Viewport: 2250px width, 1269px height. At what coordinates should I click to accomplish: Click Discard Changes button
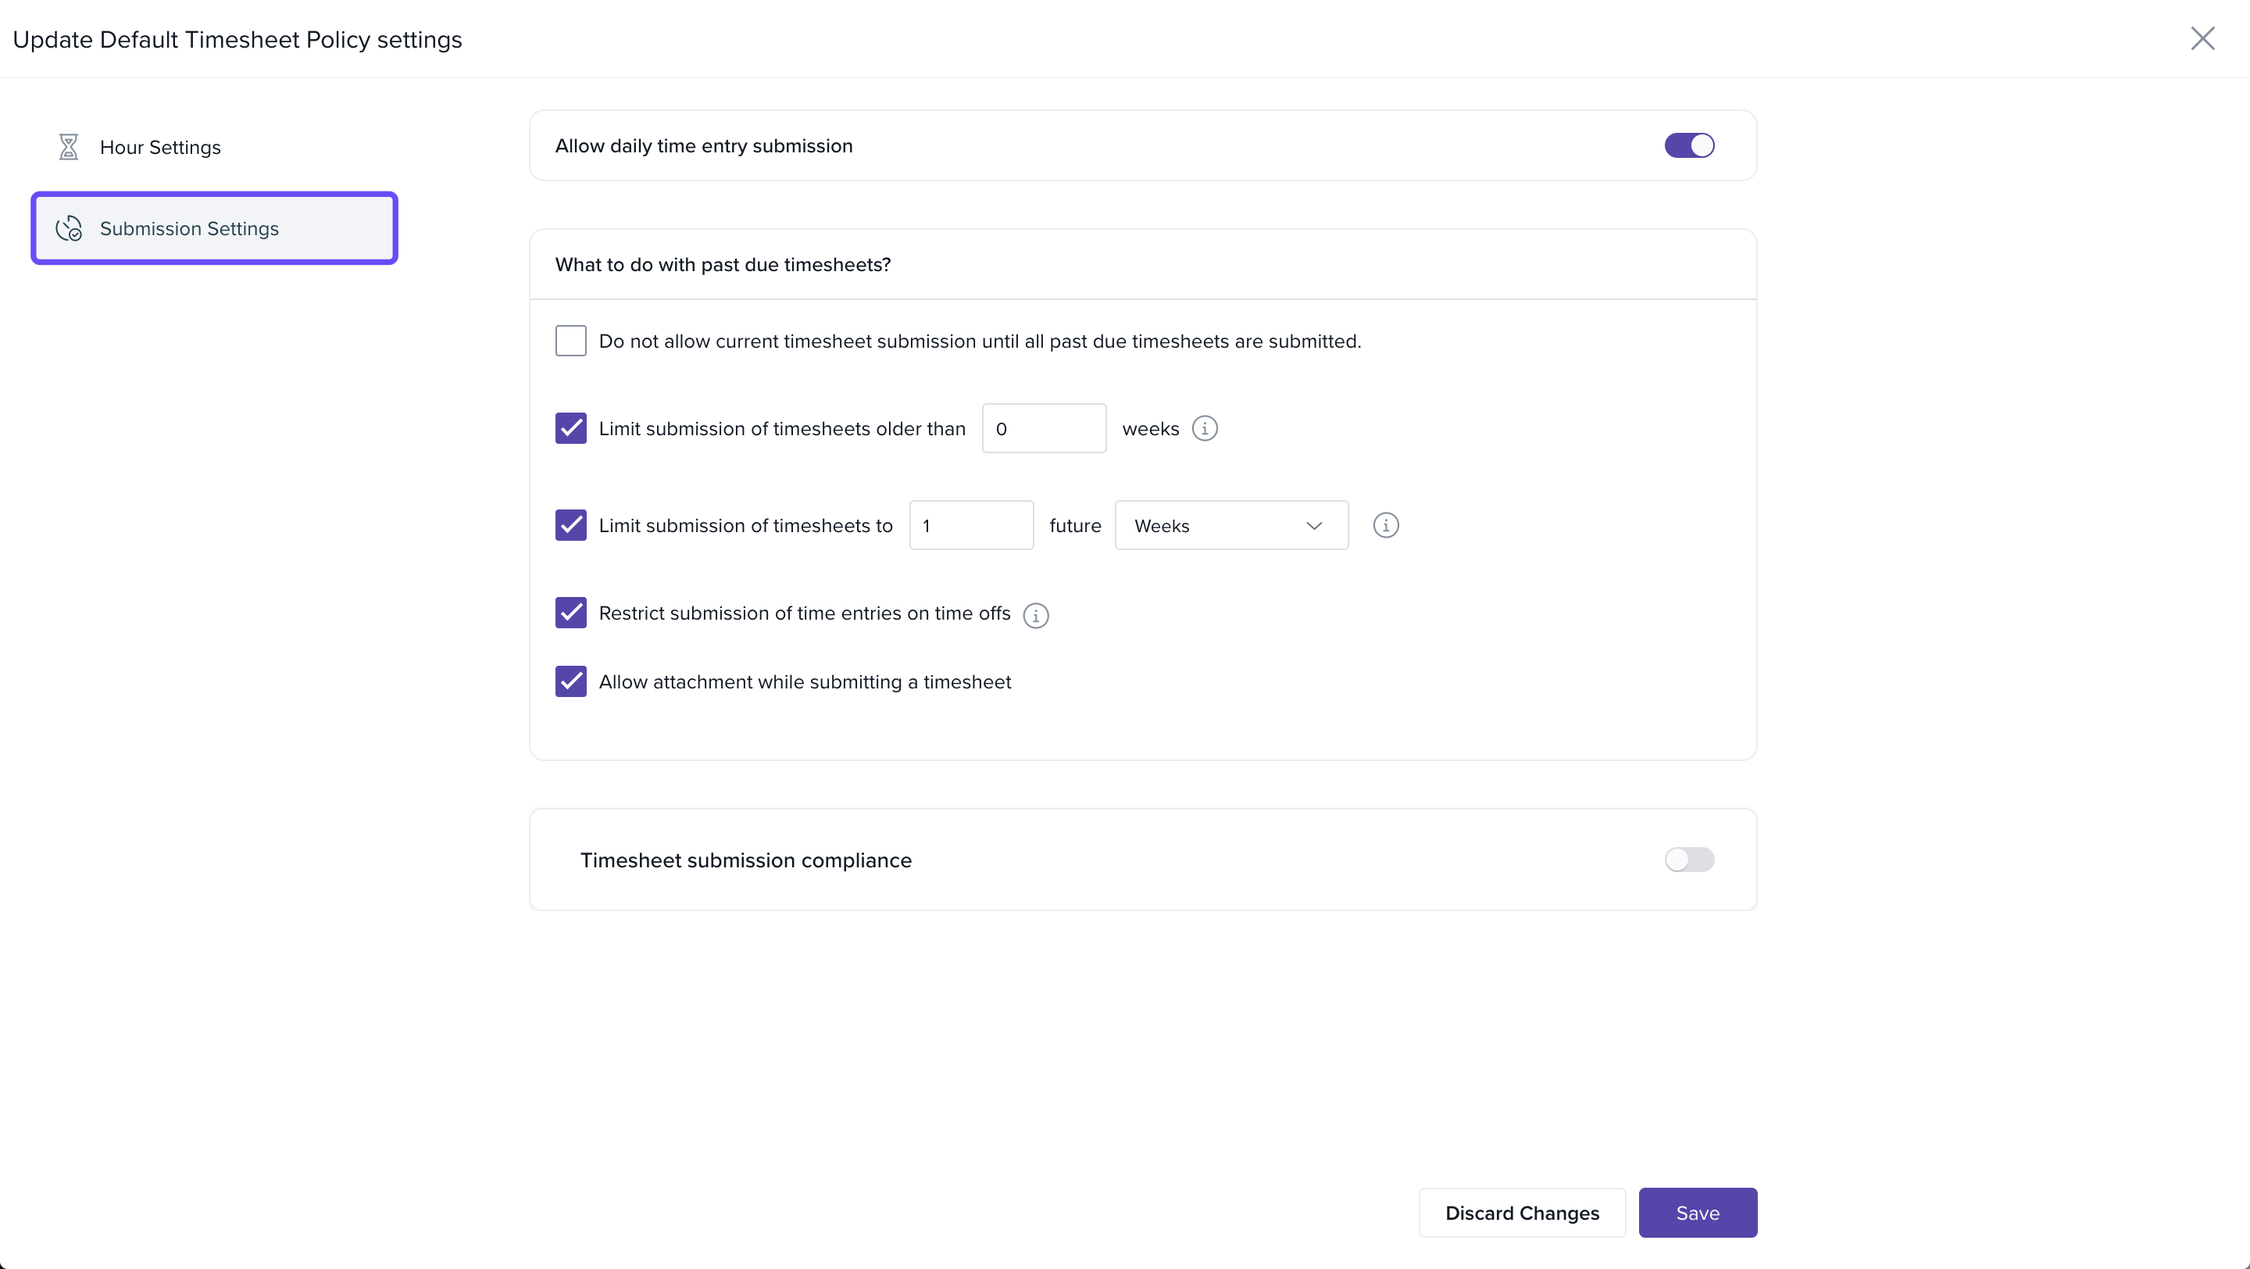coord(1522,1213)
